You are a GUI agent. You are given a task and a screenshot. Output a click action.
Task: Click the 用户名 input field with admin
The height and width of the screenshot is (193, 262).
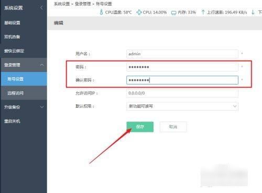[182, 54]
